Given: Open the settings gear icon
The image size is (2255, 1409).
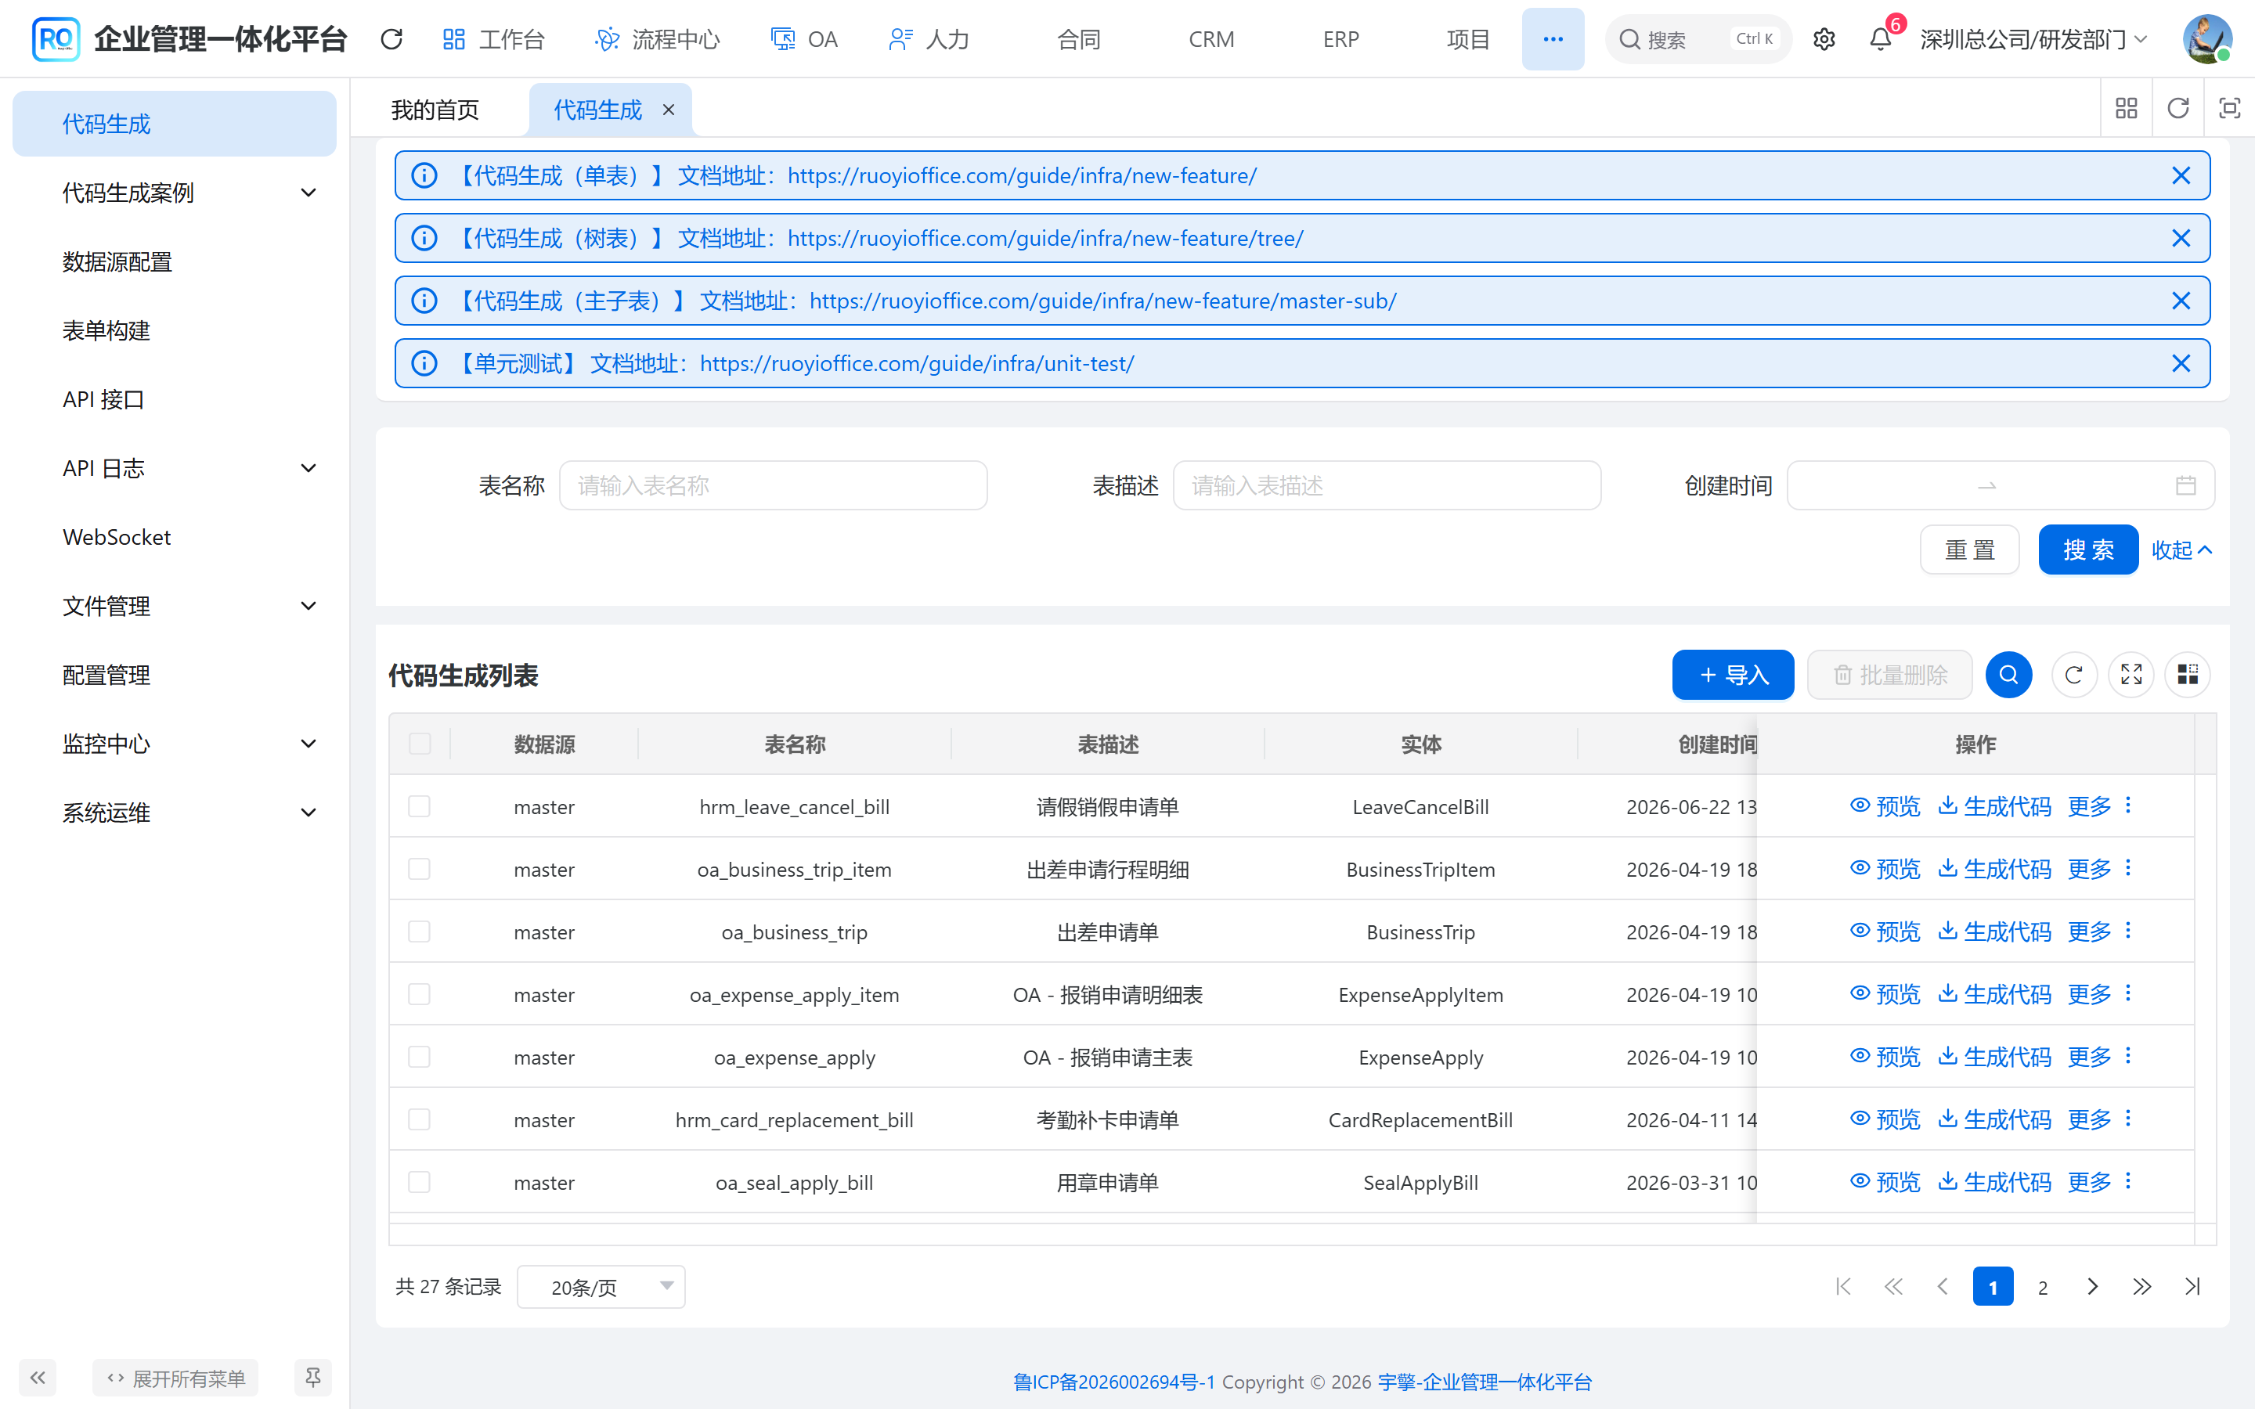Looking at the screenshot, I should pyautogui.click(x=1824, y=39).
